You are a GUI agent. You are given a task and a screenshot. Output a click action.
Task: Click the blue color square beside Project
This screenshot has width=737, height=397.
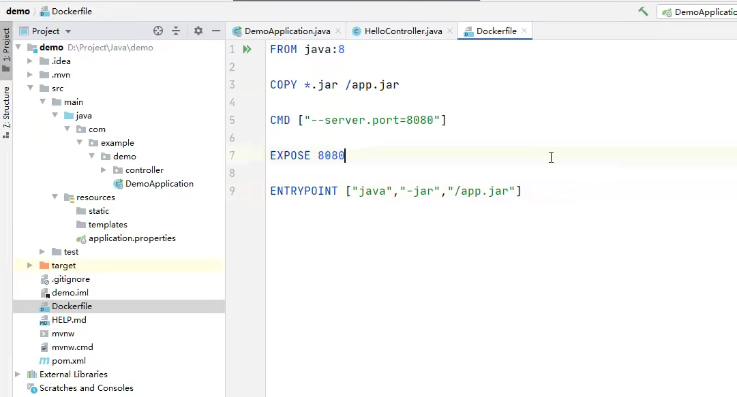tap(23, 31)
